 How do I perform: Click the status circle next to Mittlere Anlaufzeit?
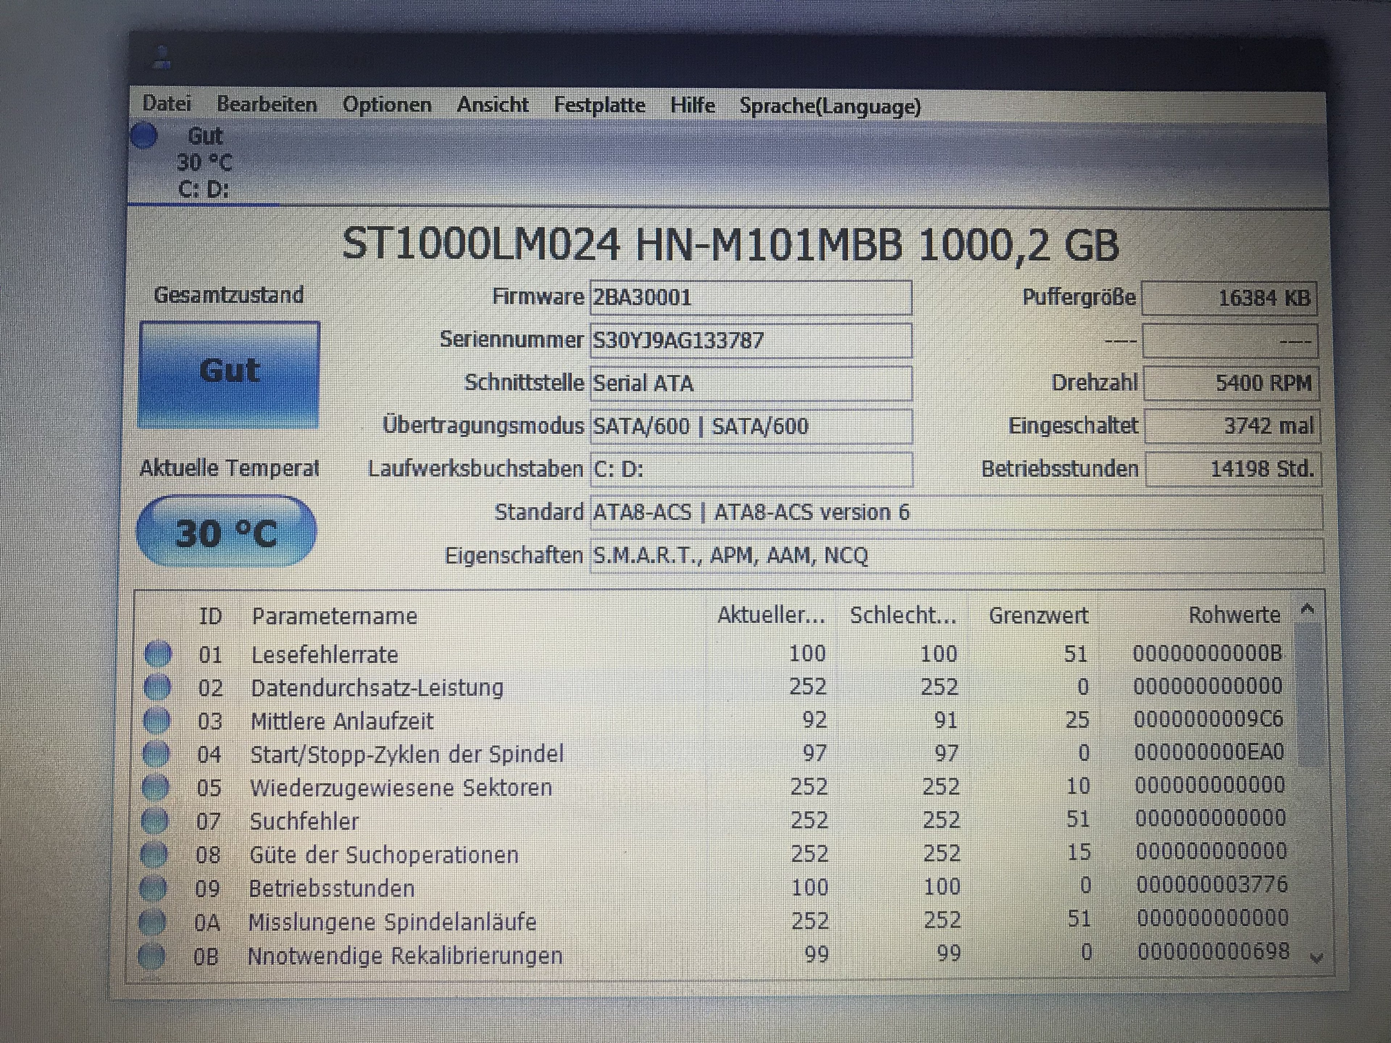click(156, 720)
